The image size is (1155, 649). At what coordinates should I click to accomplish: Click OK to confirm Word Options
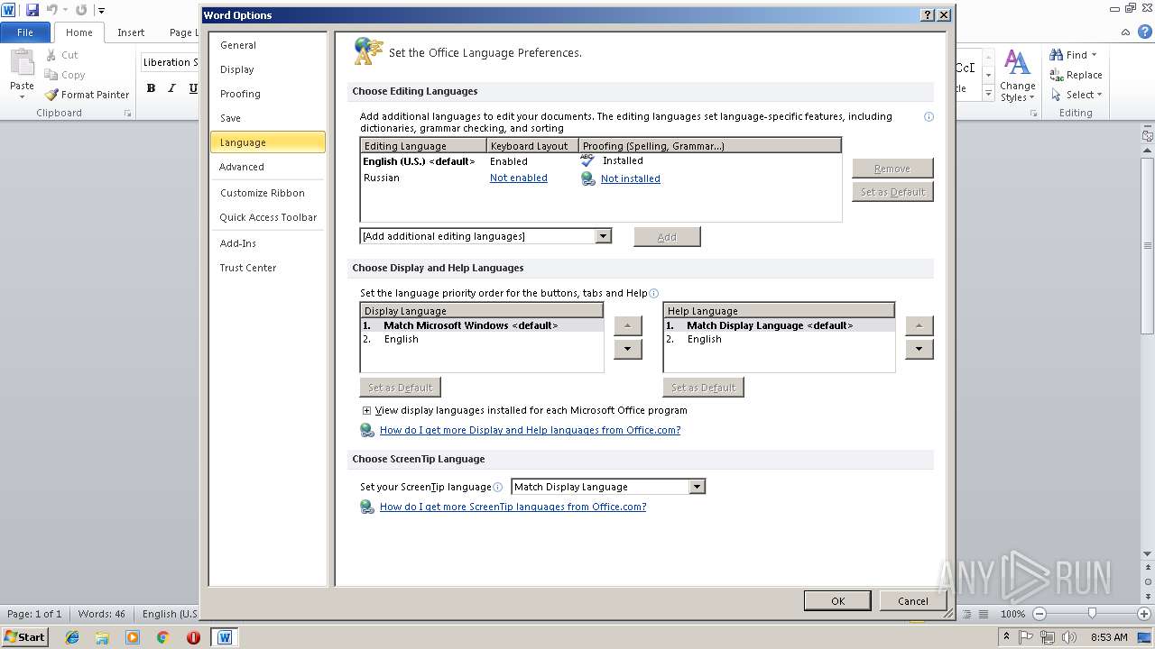coord(837,601)
